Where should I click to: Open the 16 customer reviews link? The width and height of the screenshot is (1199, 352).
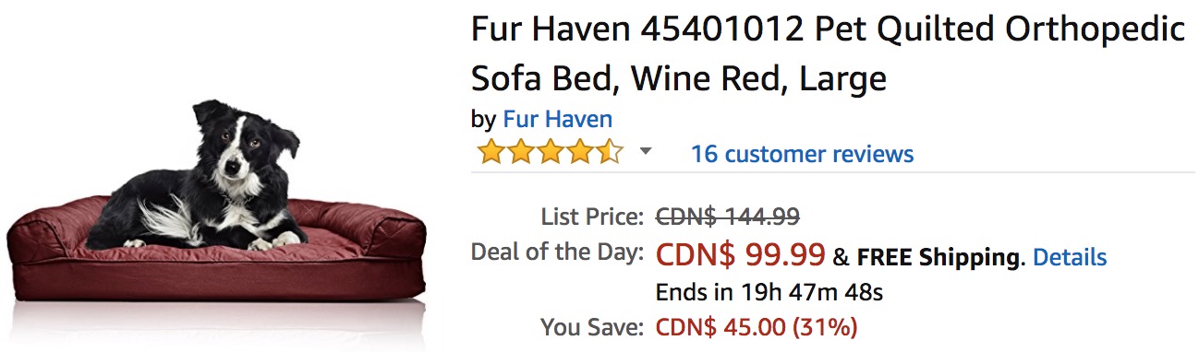pos(802,154)
